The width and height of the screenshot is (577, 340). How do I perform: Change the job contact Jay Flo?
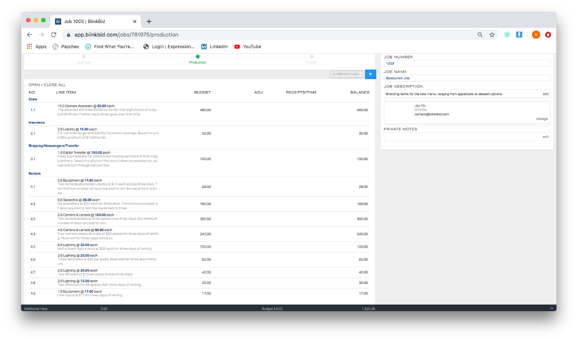[541, 119]
